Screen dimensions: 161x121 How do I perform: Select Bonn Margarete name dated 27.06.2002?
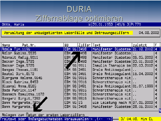21,103
